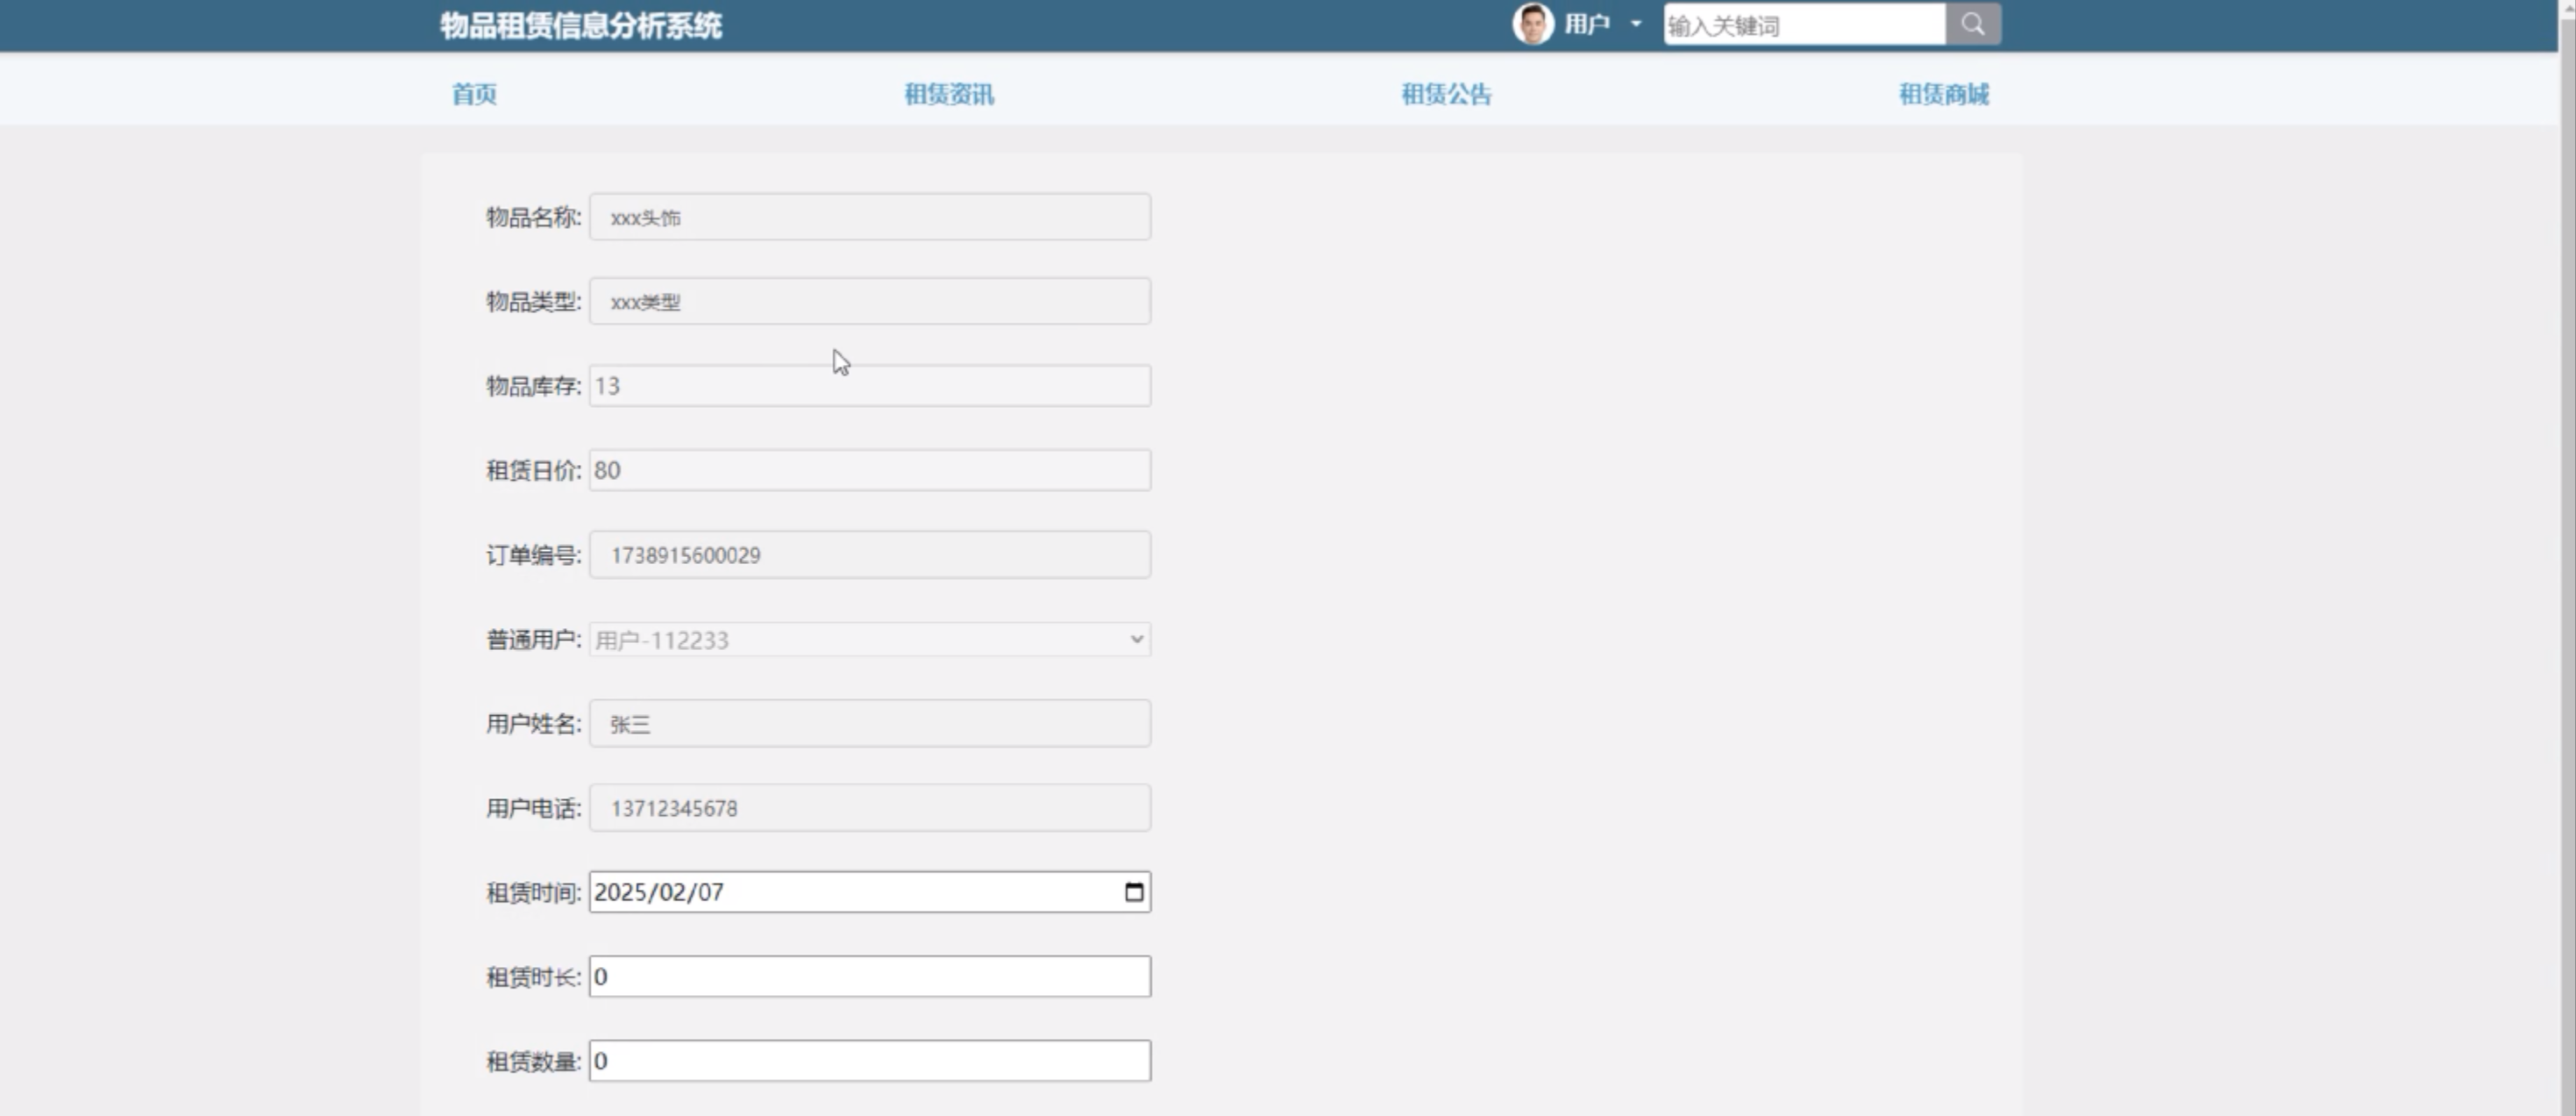This screenshot has height=1116, width=2576.
Task: Go to the 首页 navigation tab
Action: (474, 94)
